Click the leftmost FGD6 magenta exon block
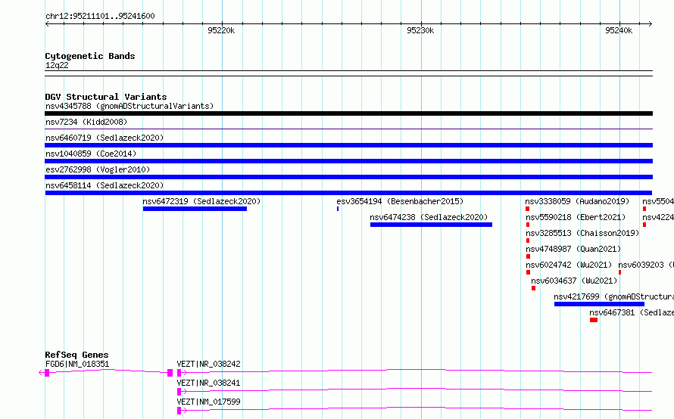Screen dimensions: 674x419 (47, 373)
